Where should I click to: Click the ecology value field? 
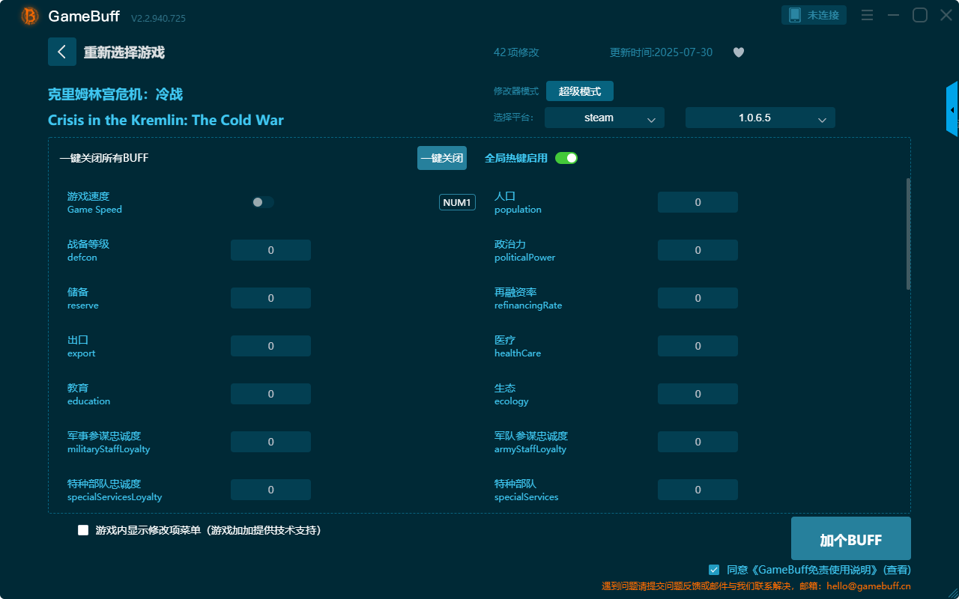[x=698, y=394]
